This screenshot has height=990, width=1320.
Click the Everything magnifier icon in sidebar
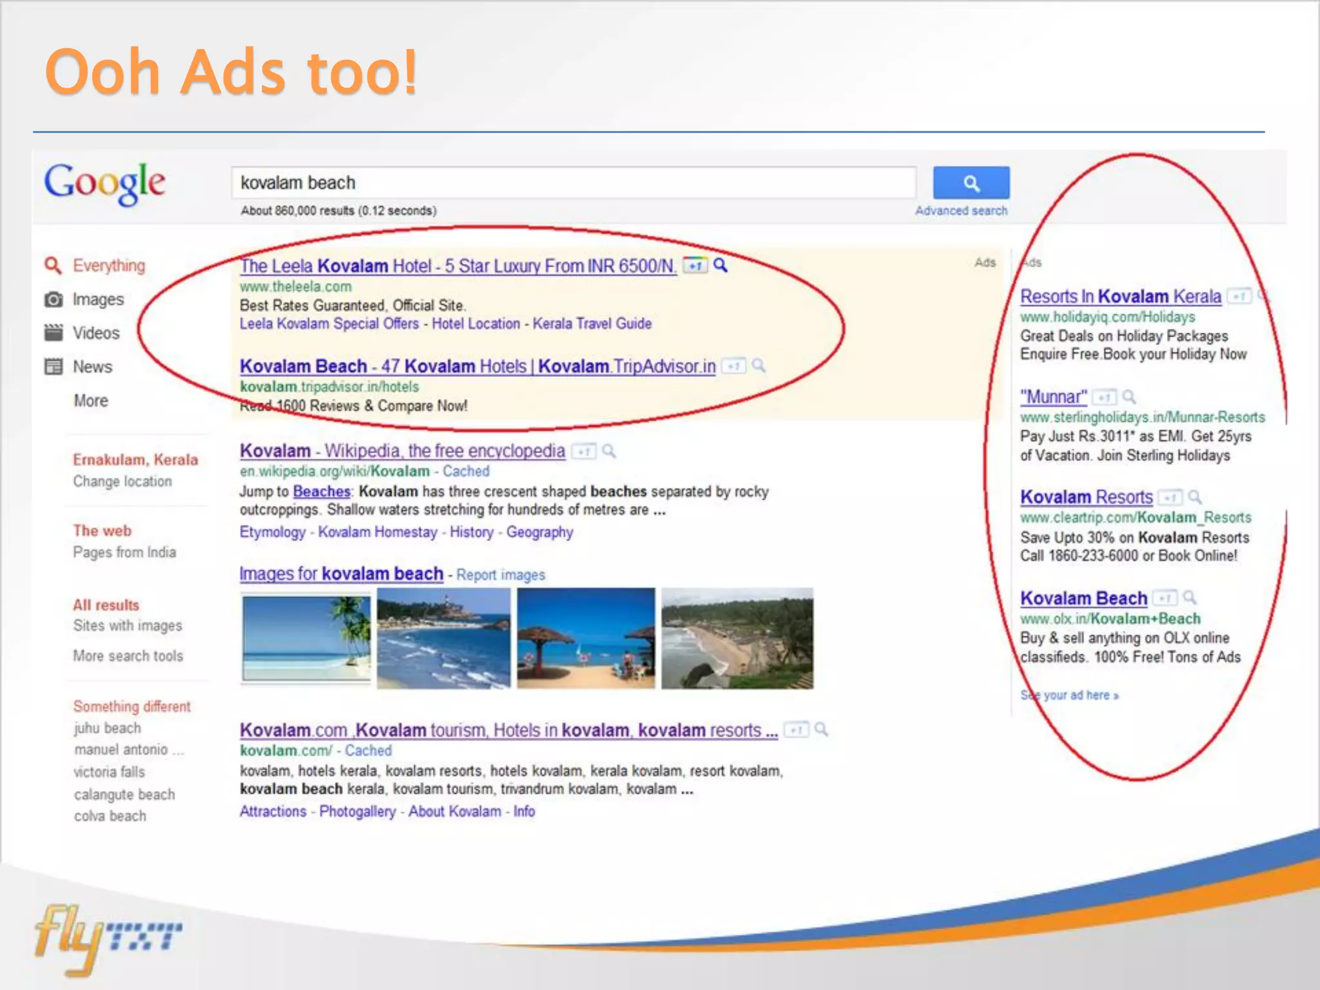(x=53, y=265)
